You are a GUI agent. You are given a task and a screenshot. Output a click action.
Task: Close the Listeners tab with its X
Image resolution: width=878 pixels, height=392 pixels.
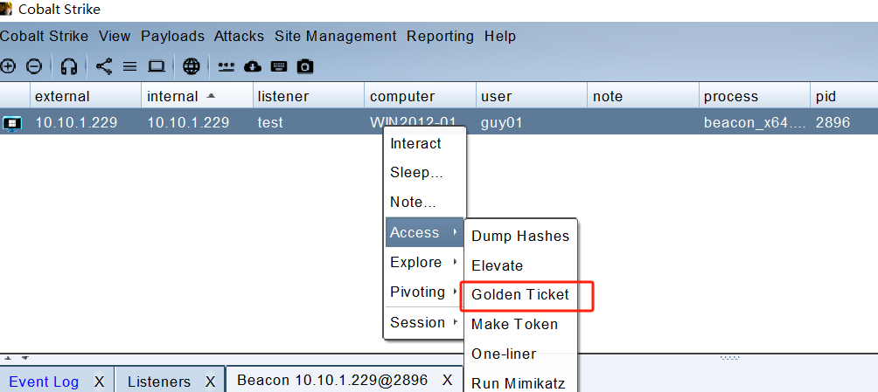211,382
